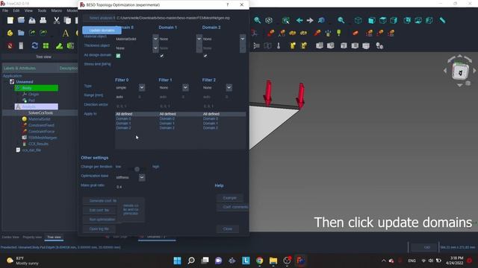
Task: Click the Cut scissors icon
Action: click(57, 20)
